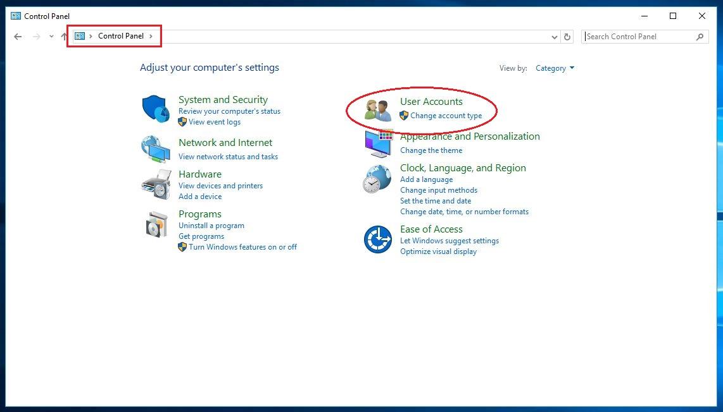Open Network and Internet category
Image resolution: width=723 pixels, height=412 pixels.
pyautogui.click(x=225, y=143)
